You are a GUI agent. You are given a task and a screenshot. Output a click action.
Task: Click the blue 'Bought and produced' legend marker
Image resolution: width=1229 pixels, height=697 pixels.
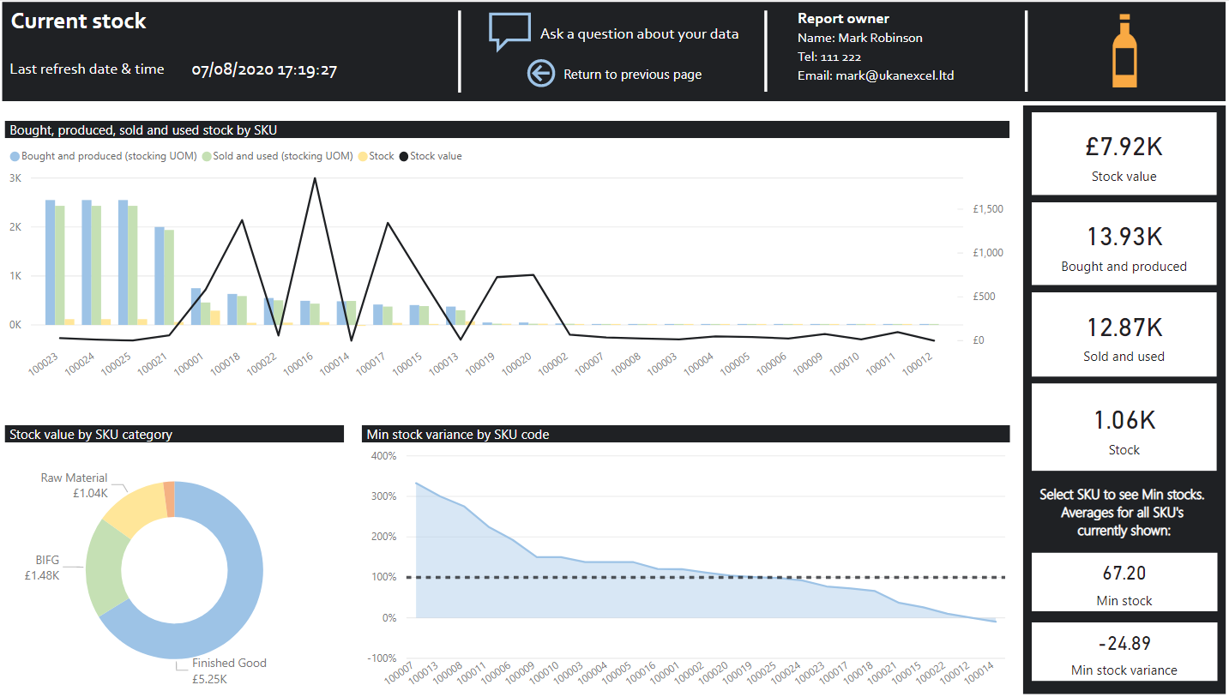coord(15,156)
